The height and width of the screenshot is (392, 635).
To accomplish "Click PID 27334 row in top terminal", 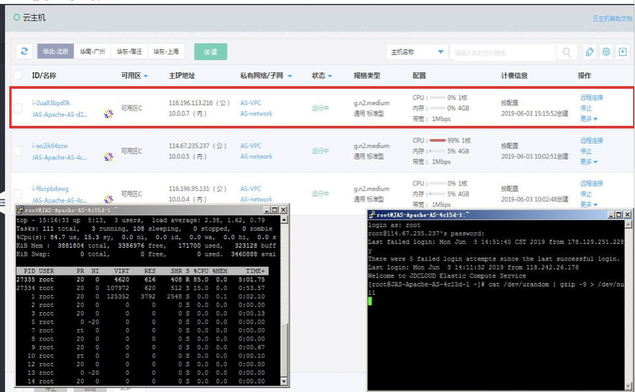I will coord(141,288).
